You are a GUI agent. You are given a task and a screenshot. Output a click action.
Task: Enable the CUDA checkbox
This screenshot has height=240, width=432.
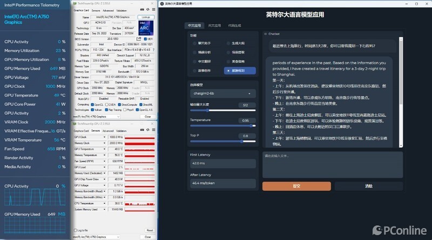point(106,105)
